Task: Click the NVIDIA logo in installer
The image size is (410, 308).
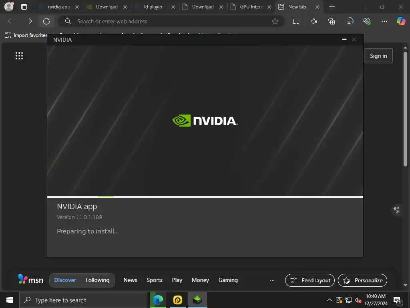Action: 205,121
